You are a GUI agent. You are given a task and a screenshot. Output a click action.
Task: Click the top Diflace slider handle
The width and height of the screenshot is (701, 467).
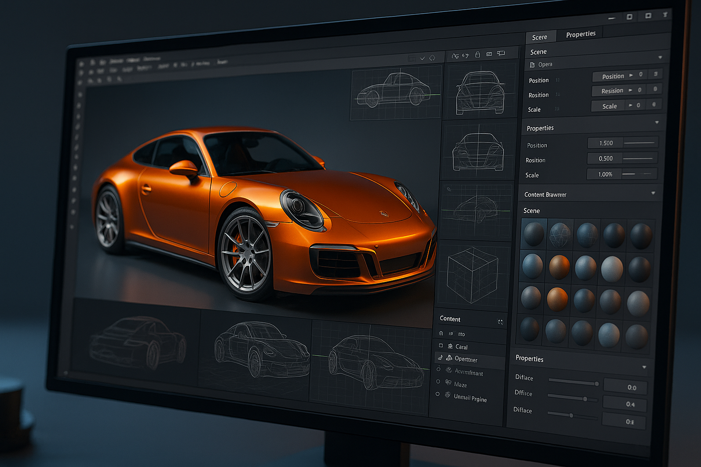[x=596, y=384]
